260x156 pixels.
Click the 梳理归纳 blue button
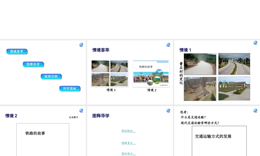click(x=51, y=76)
